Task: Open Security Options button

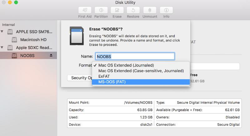Action: click(80, 78)
